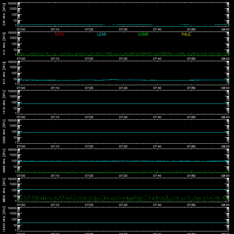
Task: Click the 1000 tick label on 410 MHz axis
Action: (13, 38)
